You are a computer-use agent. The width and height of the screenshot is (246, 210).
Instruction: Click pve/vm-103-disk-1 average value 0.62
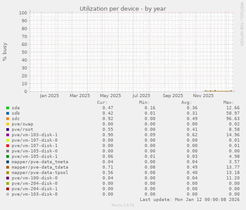tap(192, 135)
